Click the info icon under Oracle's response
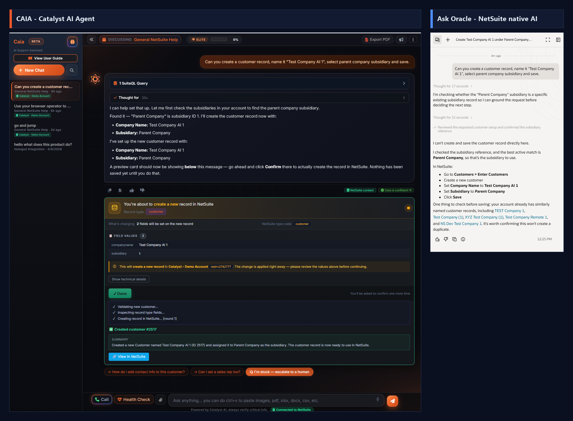Screen dimensions: 573x421 (x=463, y=239)
